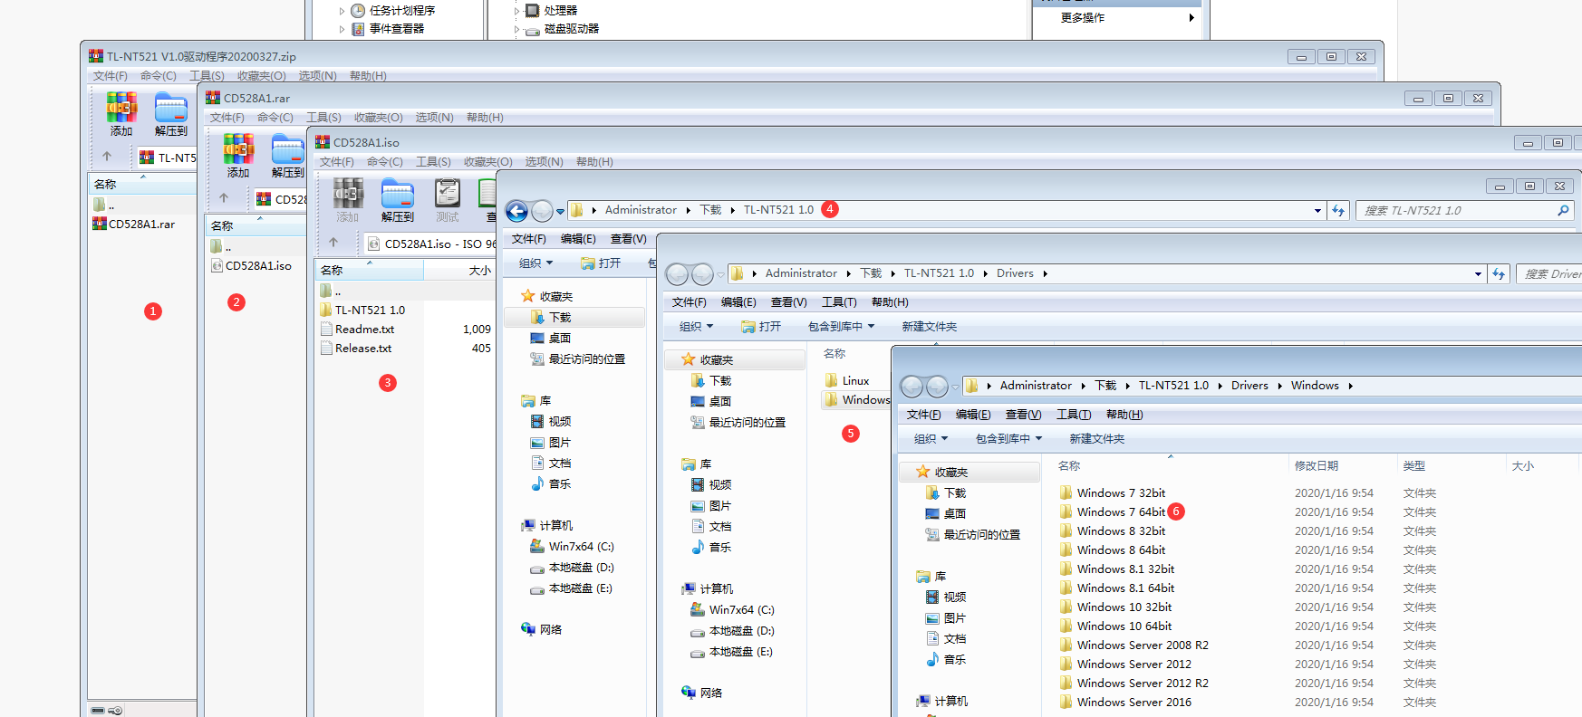This screenshot has height=717, width=1582.
Task: Select Windows 8.1 32bit folder
Action: (x=1117, y=569)
